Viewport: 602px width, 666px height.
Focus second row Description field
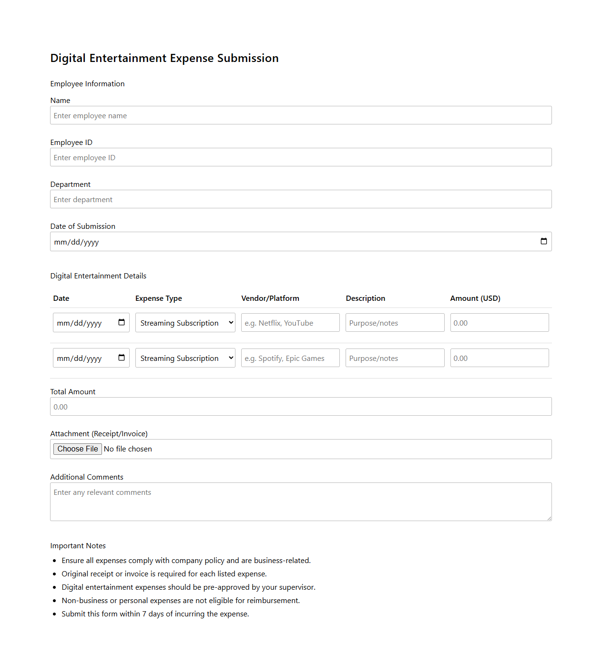point(395,358)
